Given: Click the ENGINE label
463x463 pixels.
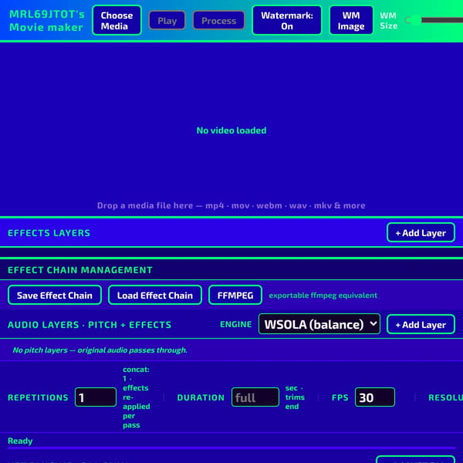Looking at the screenshot, I should 235,324.
